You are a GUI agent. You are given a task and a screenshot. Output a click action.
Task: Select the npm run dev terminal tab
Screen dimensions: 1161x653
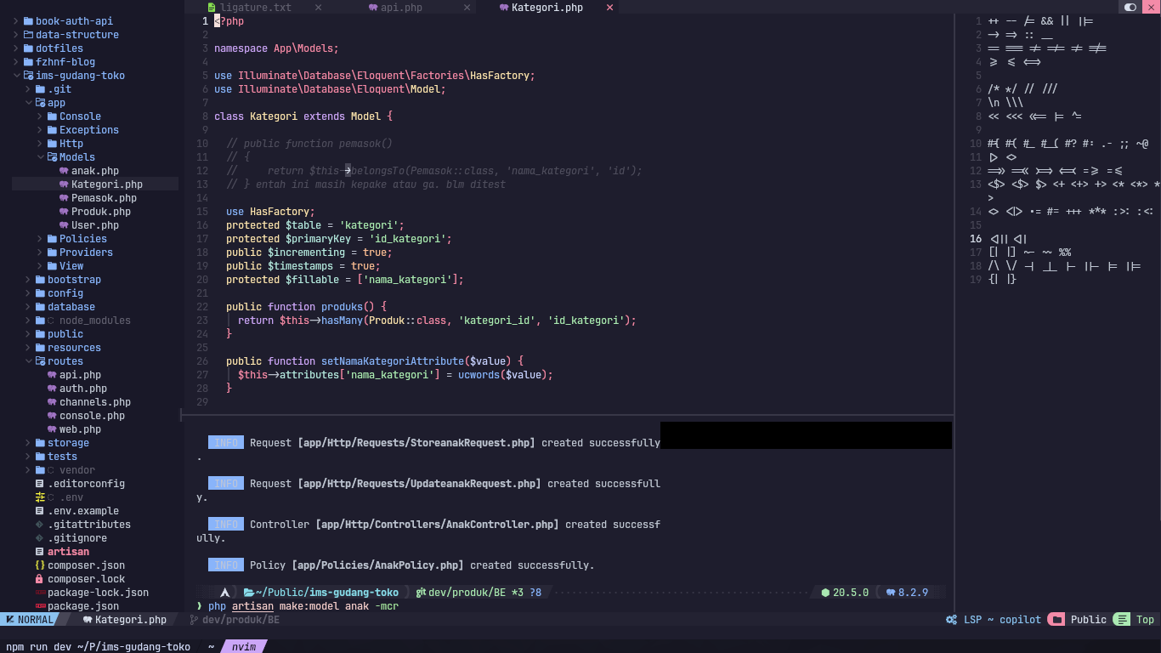pyautogui.click(x=98, y=647)
